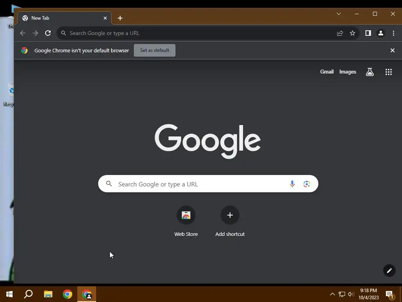Screen dimensions: 402x302
Task: Open File Explorer from taskbar
Action: pyautogui.click(x=48, y=294)
